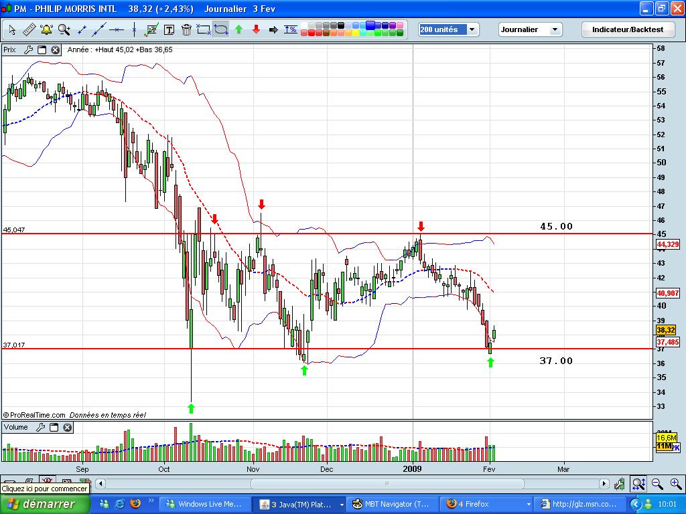
Task: Pick the black color swatch
Action: (341, 25)
